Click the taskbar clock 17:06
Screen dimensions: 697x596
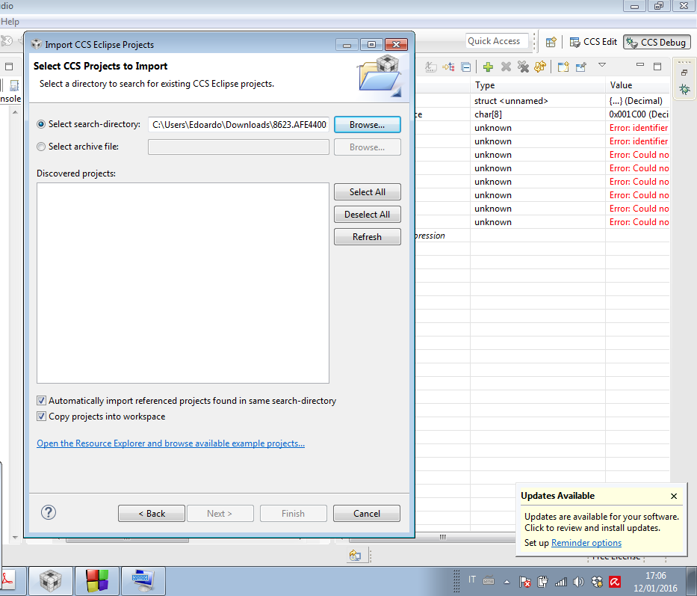pyautogui.click(x=656, y=576)
